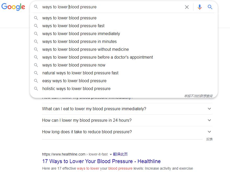
Task: Click magnifier icon left of search input
Action: click(x=36, y=7)
